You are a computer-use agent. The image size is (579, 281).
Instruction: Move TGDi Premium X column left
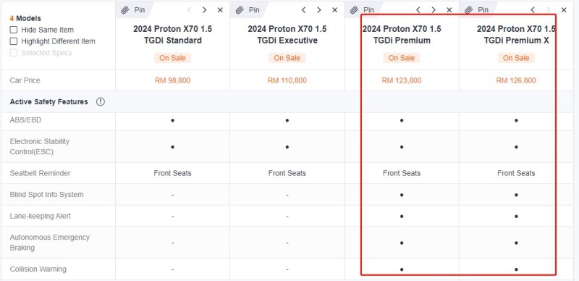click(533, 10)
